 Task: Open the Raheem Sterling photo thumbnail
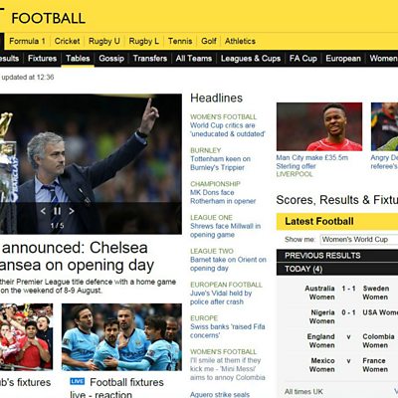pyautogui.click(x=319, y=126)
